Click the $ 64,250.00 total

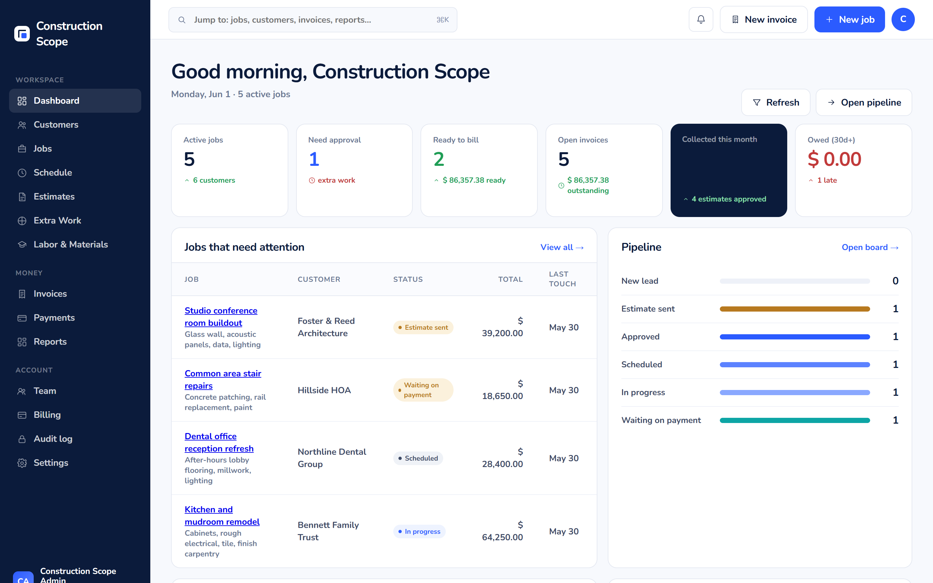(x=502, y=531)
